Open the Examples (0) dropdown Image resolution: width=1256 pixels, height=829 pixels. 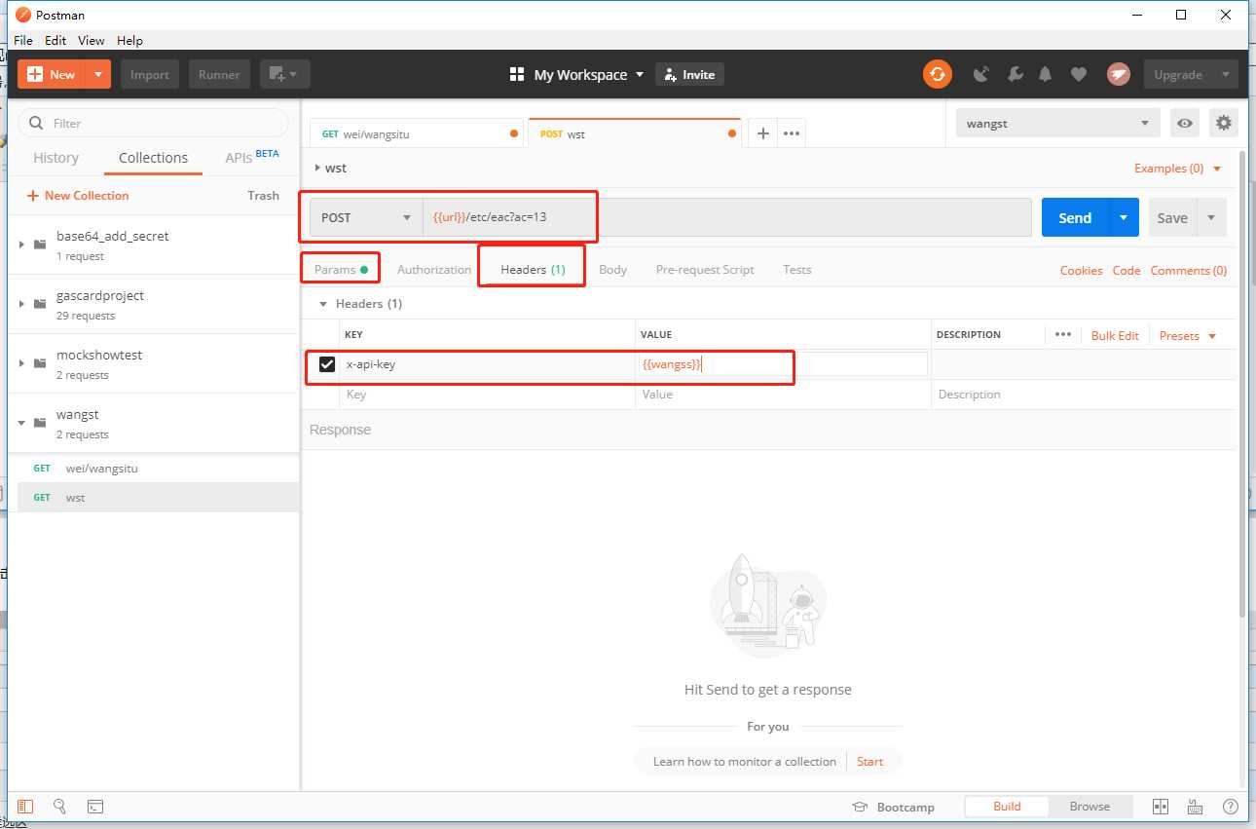point(1177,168)
